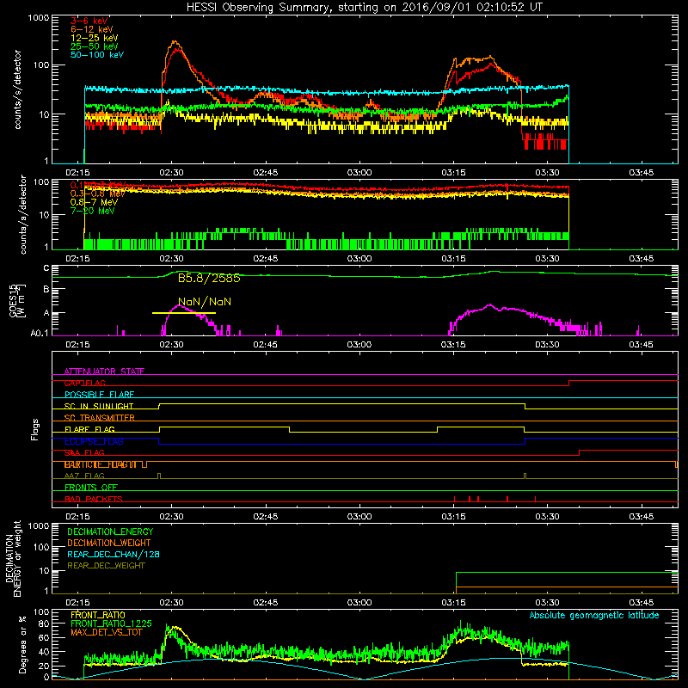The image size is (688, 688).
Task: Click the ATTENUATOR_STATE flag label
Action: 104,372
